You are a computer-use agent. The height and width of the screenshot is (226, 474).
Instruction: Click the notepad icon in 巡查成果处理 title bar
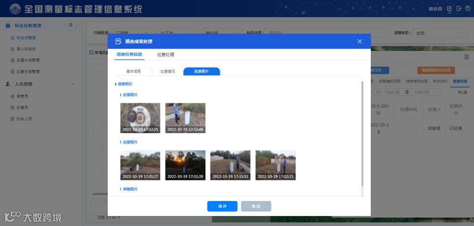point(118,41)
